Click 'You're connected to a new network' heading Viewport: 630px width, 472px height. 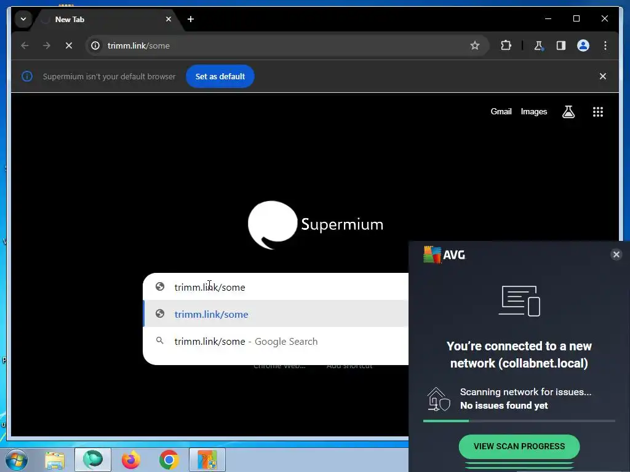tap(519, 355)
